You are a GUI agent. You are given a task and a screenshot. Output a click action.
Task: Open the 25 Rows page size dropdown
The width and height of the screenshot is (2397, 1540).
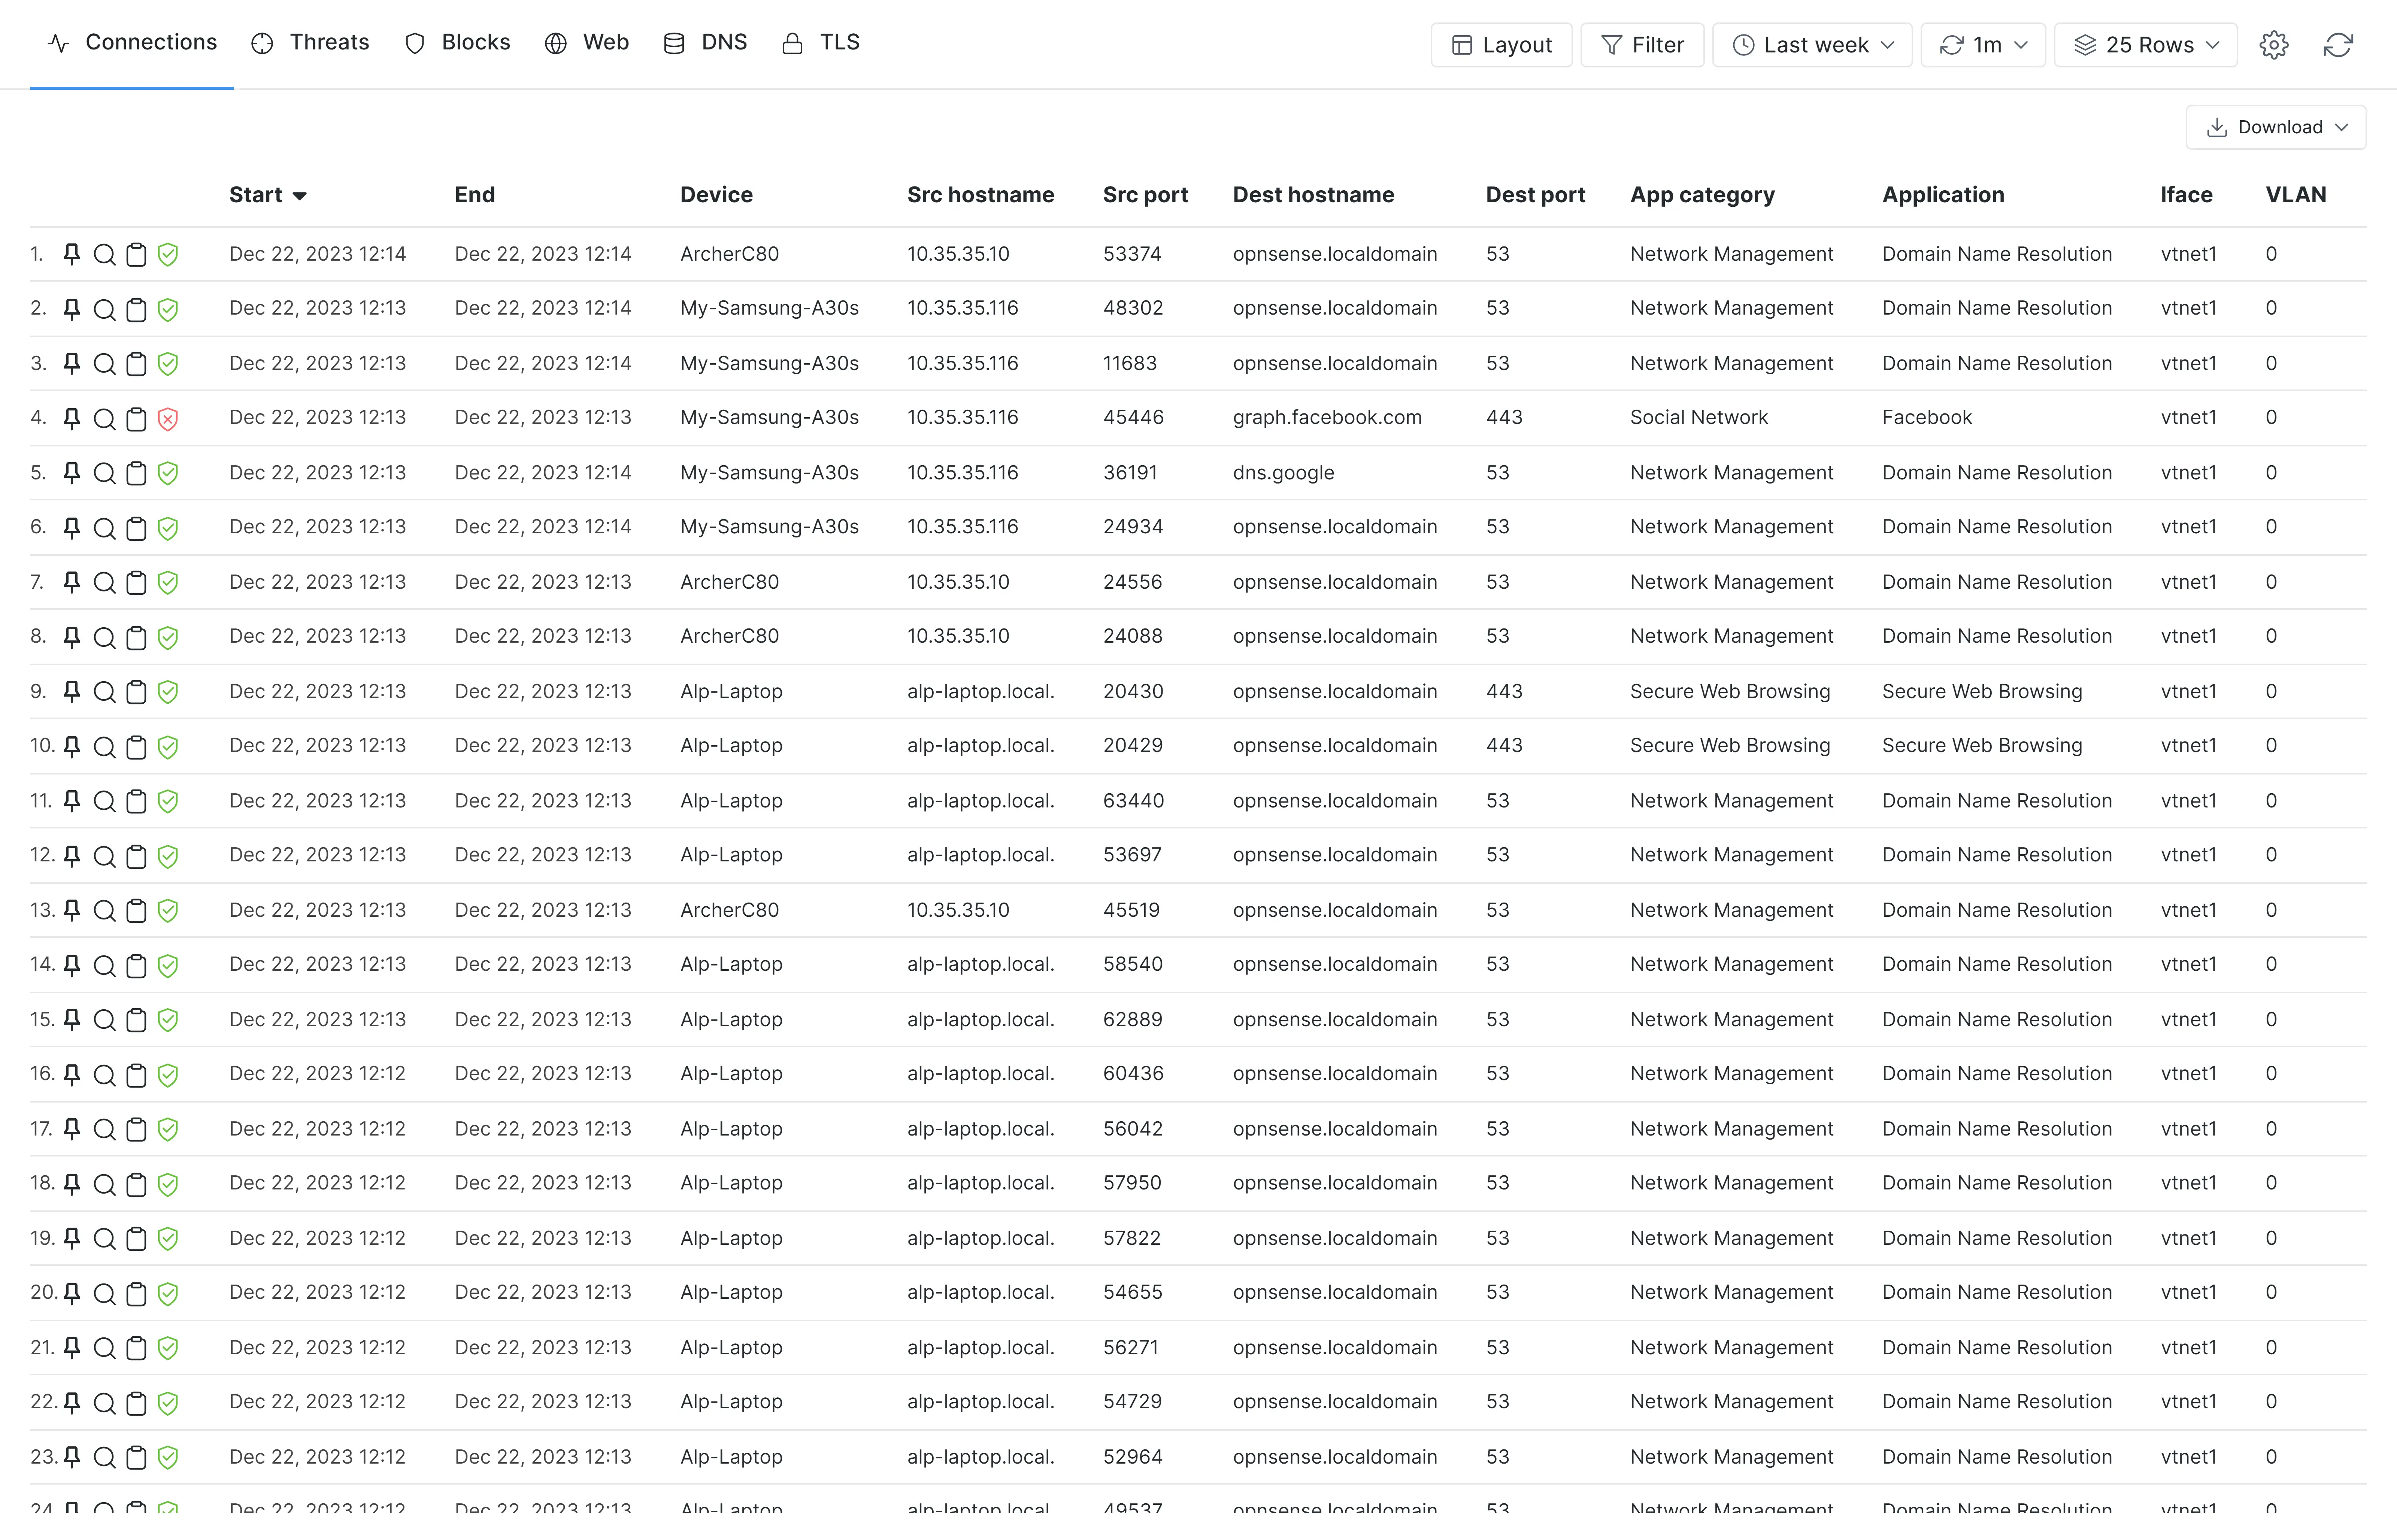click(x=2146, y=45)
